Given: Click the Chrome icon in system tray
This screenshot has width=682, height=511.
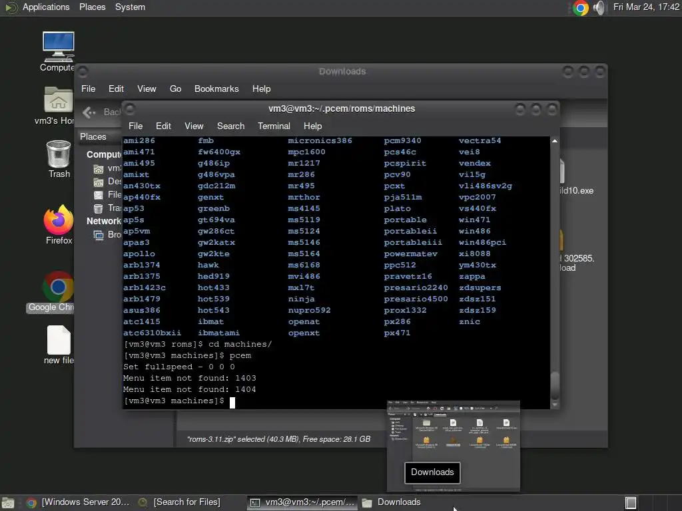Looking at the screenshot, I should click(580, 7).
